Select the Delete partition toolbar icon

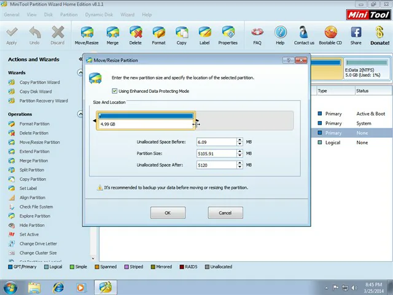click(135, 35)
